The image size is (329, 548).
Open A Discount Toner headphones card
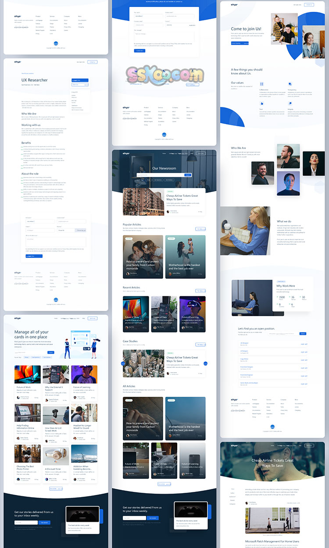[56, 464]
